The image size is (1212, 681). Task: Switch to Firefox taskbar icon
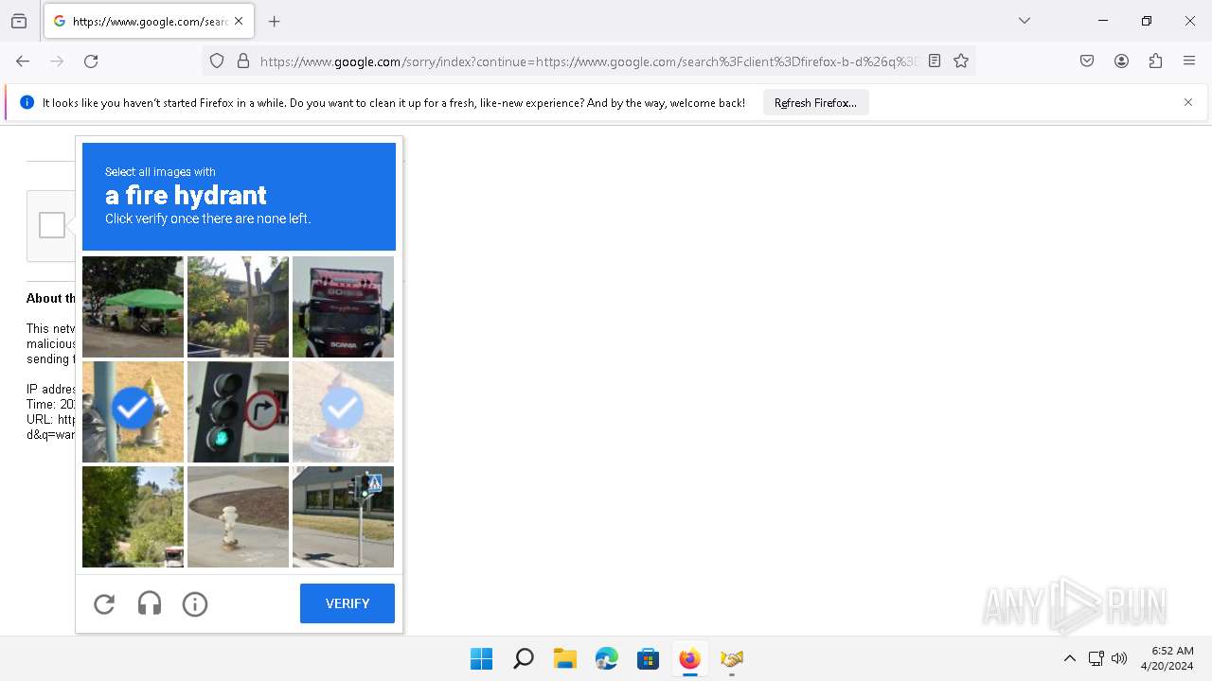coord(689,658)
